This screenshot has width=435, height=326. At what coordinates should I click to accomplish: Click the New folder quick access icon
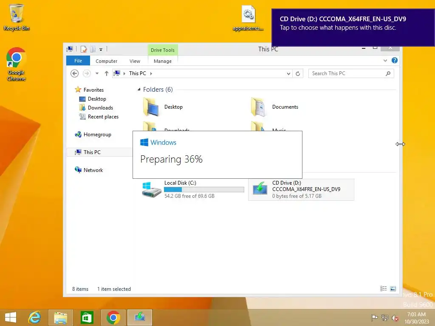[93, 49]
